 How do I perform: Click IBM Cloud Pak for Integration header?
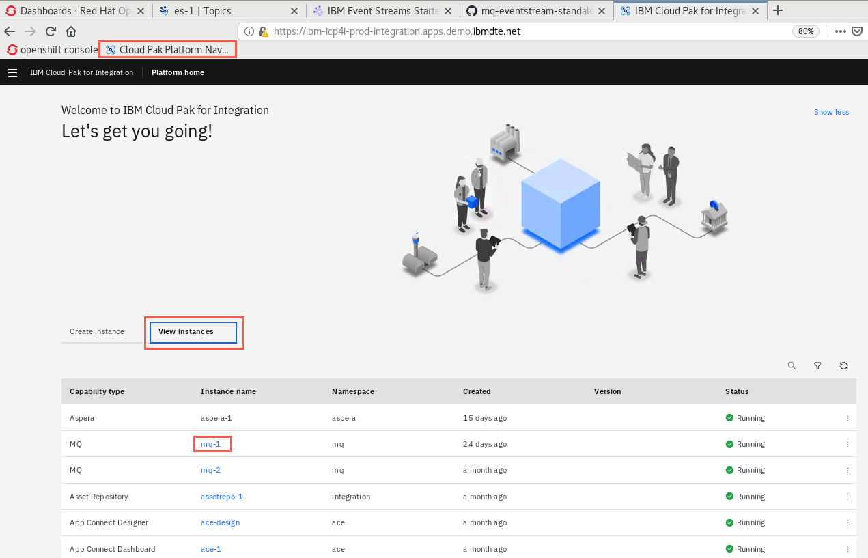81,72
